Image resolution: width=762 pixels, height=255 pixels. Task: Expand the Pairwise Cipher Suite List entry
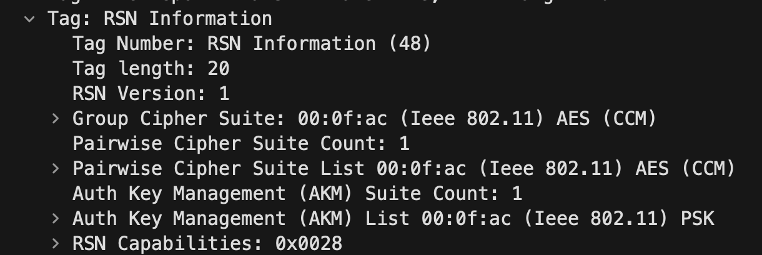pos(56,168)
